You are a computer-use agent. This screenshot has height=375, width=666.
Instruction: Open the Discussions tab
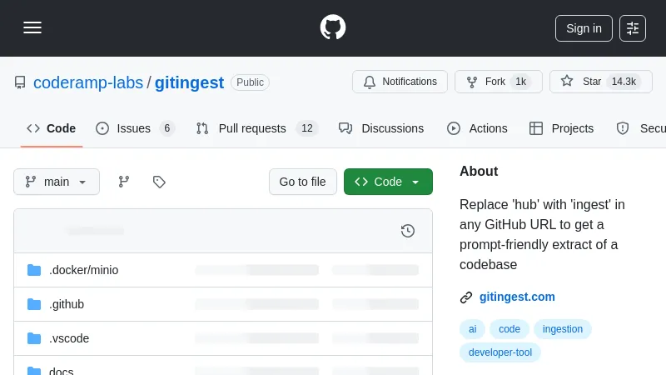pyautogui.click(x=381, y=128)
